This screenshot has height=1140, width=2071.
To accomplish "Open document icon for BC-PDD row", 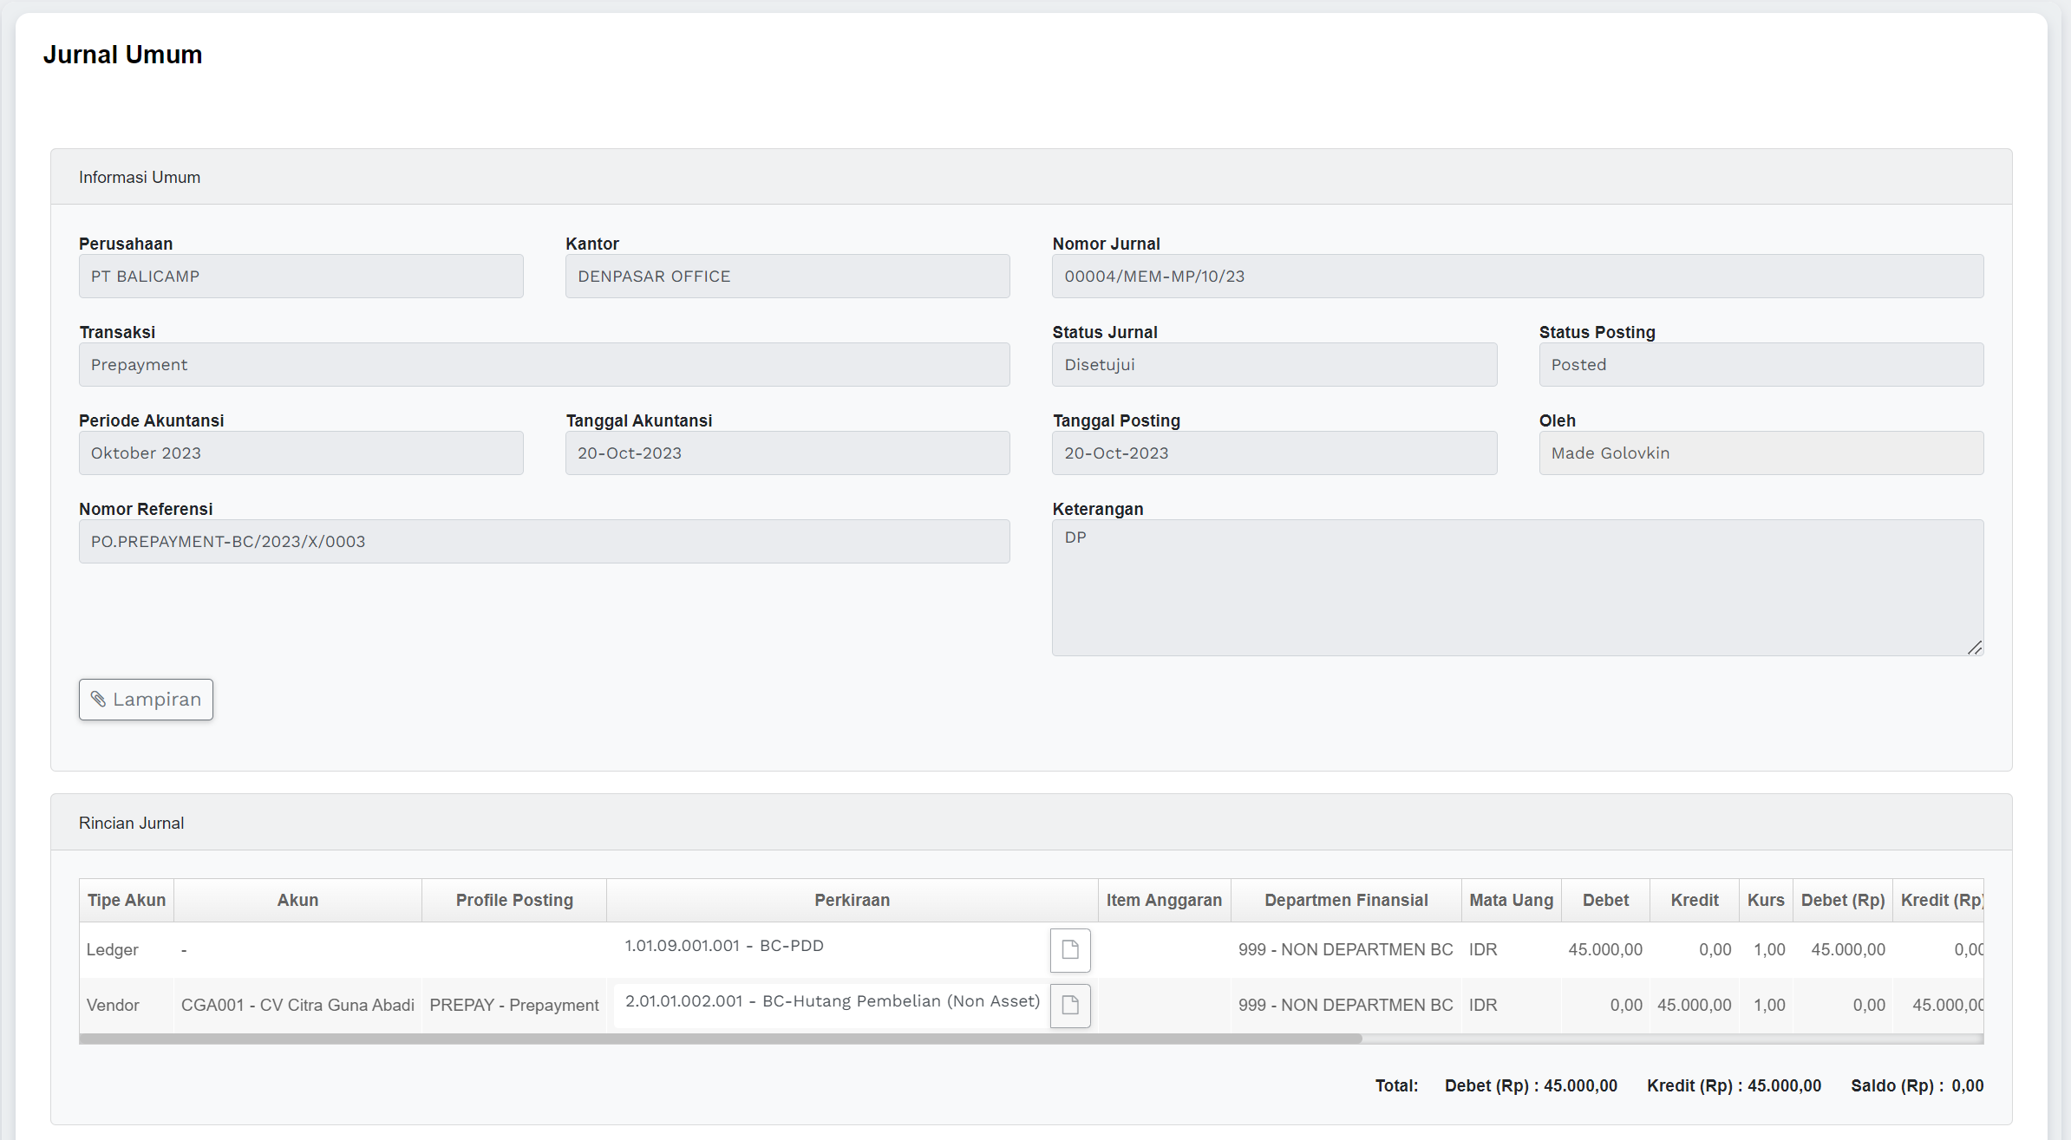I will coord(1069,949).
